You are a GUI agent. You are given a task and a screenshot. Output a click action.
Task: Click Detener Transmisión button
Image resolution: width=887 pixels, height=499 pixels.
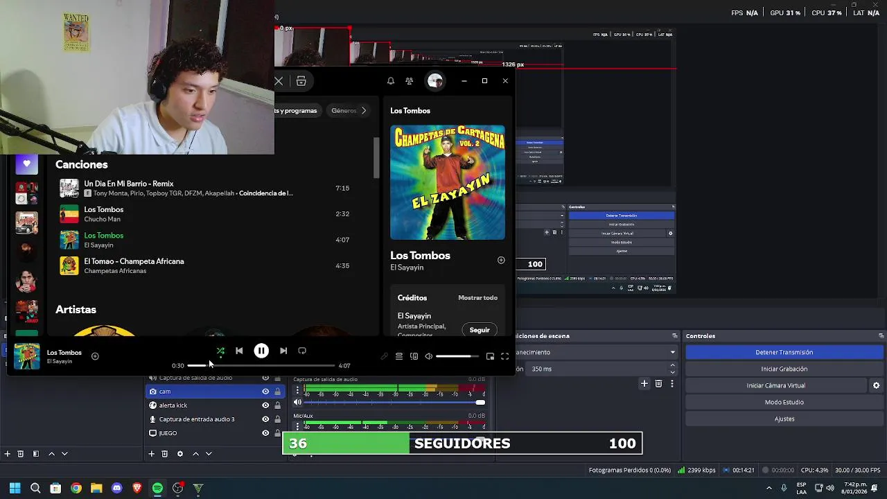tap(784, 352)
